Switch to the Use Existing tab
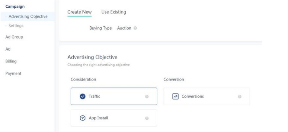This screenshot has width=288, height=132. (x=114, y=12)
